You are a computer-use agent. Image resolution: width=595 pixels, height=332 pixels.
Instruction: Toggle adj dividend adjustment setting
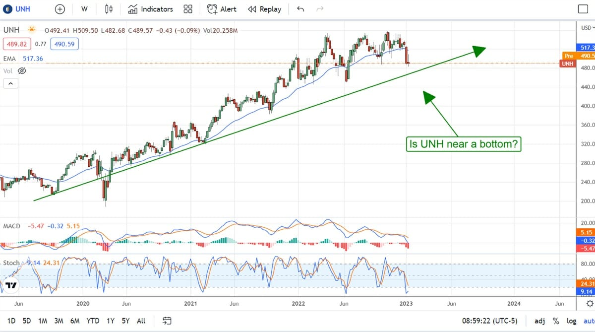pos(539,321)
